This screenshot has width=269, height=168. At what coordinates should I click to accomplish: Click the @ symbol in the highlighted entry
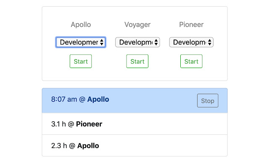pos(82,100)
